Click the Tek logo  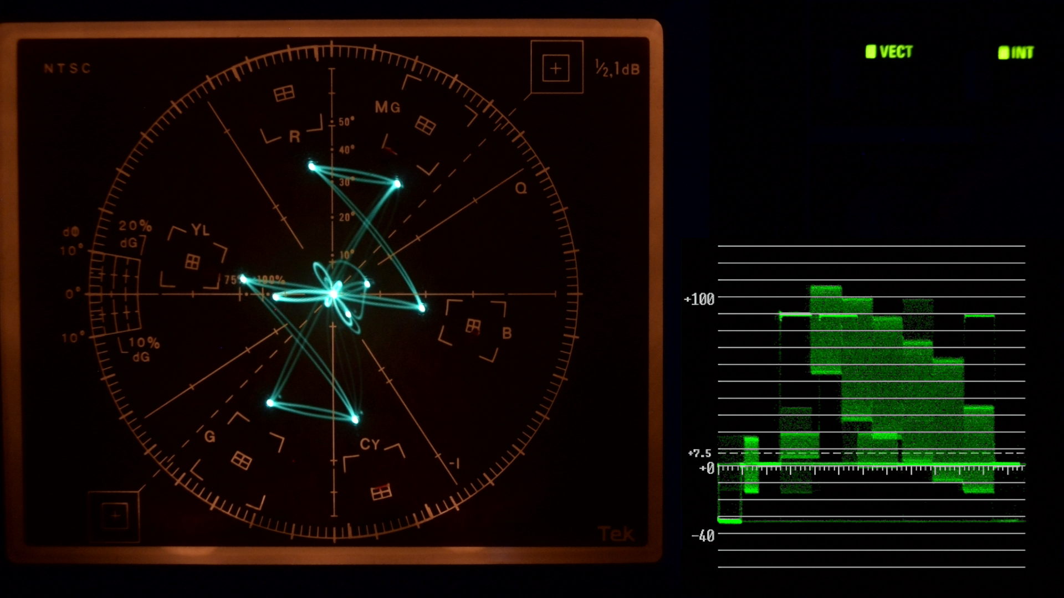coord(616,534)
